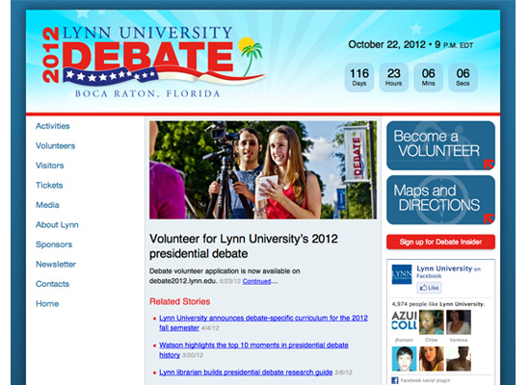Select Tickets in the left navigation
Image resolution: width=530 pixels, height=385 pixels.
pyautogui.click(x=49, y=185)
